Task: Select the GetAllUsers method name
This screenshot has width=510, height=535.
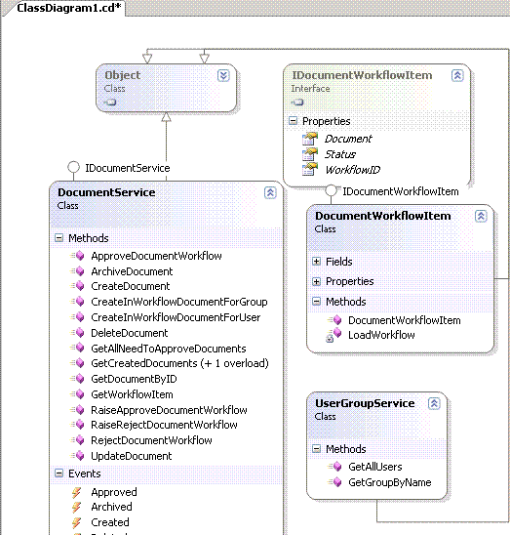Action: coord(375,467)
